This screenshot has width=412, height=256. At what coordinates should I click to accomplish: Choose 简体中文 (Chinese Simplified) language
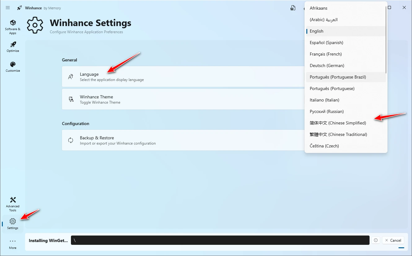coord(338,123)
